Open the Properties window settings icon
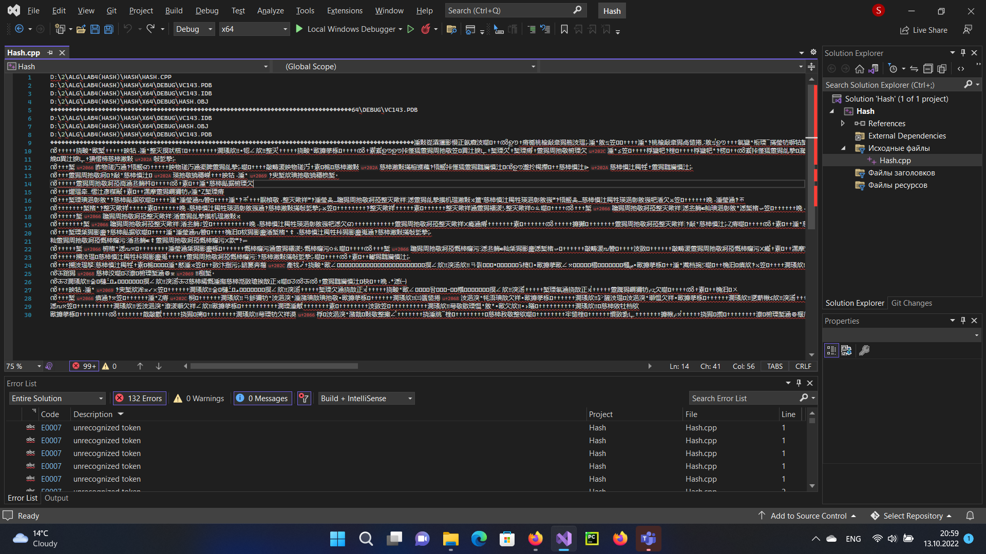Image resolution: width=986 pixels, height=554 pixels. 864,350
